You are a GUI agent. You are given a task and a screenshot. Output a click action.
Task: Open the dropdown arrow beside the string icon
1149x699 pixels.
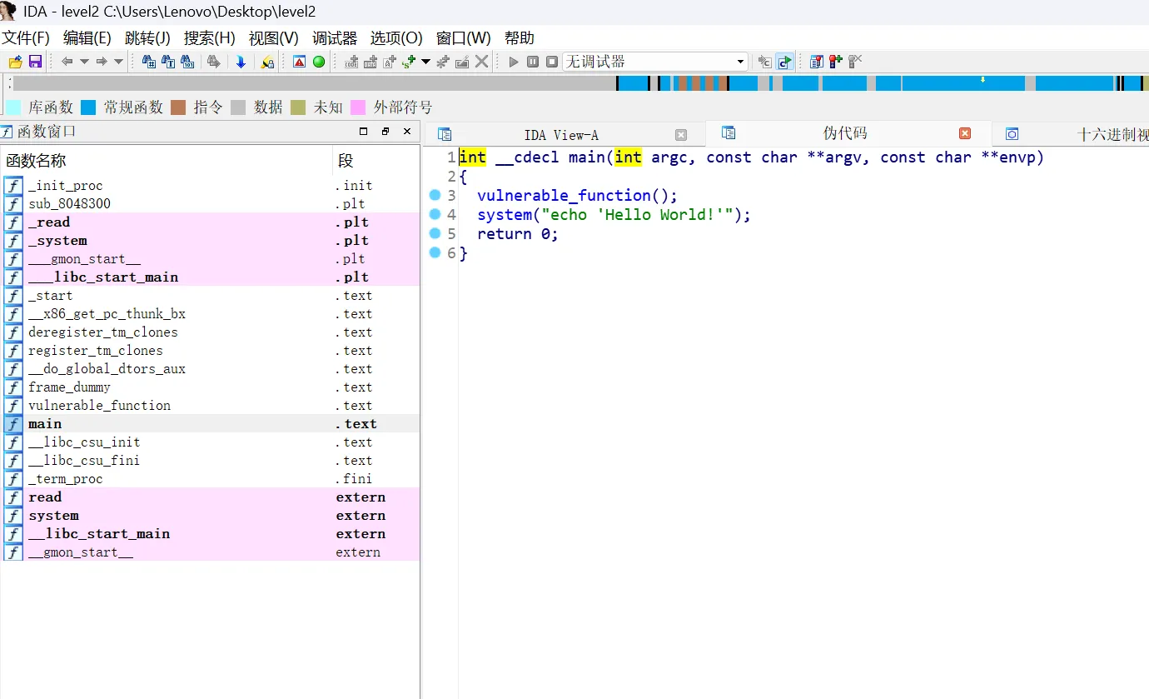pos(425,62)
